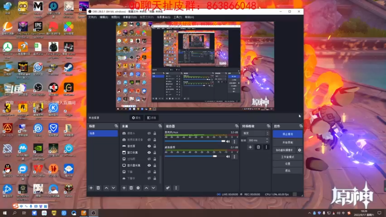Toggle lock on the 窗口采集 source
386x217 pixels.
point(154,152)
